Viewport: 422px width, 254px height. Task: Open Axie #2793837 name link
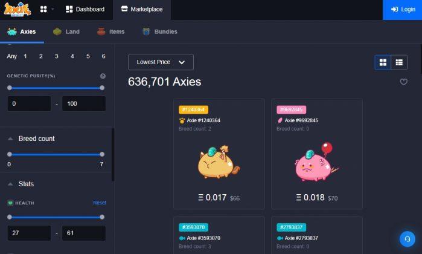click(x=301, y=238)
